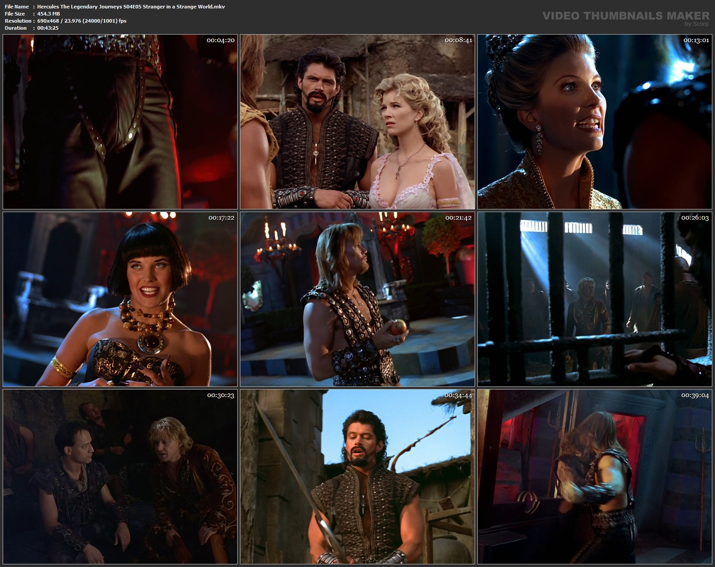Select the thumbnail stamped 00:04:20
715x567 pixels.
pyautogui.click(x=120, y=122)
